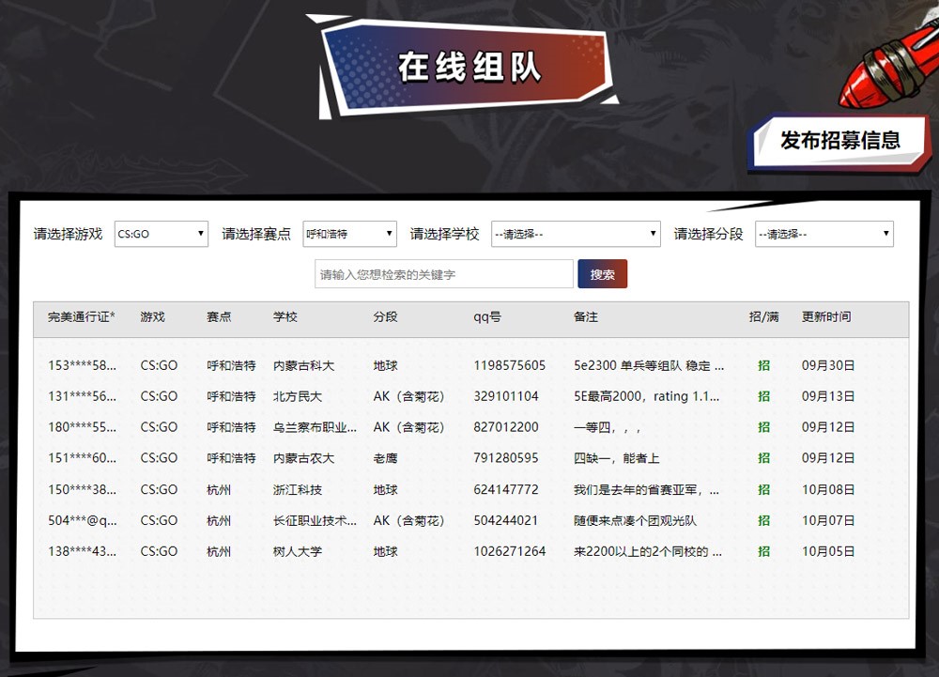Image resolution: width=939 pixels, height=677 pixels.
Task: Click 招 status for 内蒙古科大 row
Action: (763, 365)
